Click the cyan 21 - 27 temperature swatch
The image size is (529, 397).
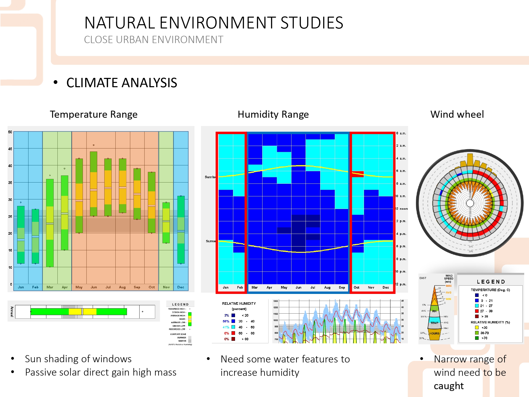[x=477, y=306]
